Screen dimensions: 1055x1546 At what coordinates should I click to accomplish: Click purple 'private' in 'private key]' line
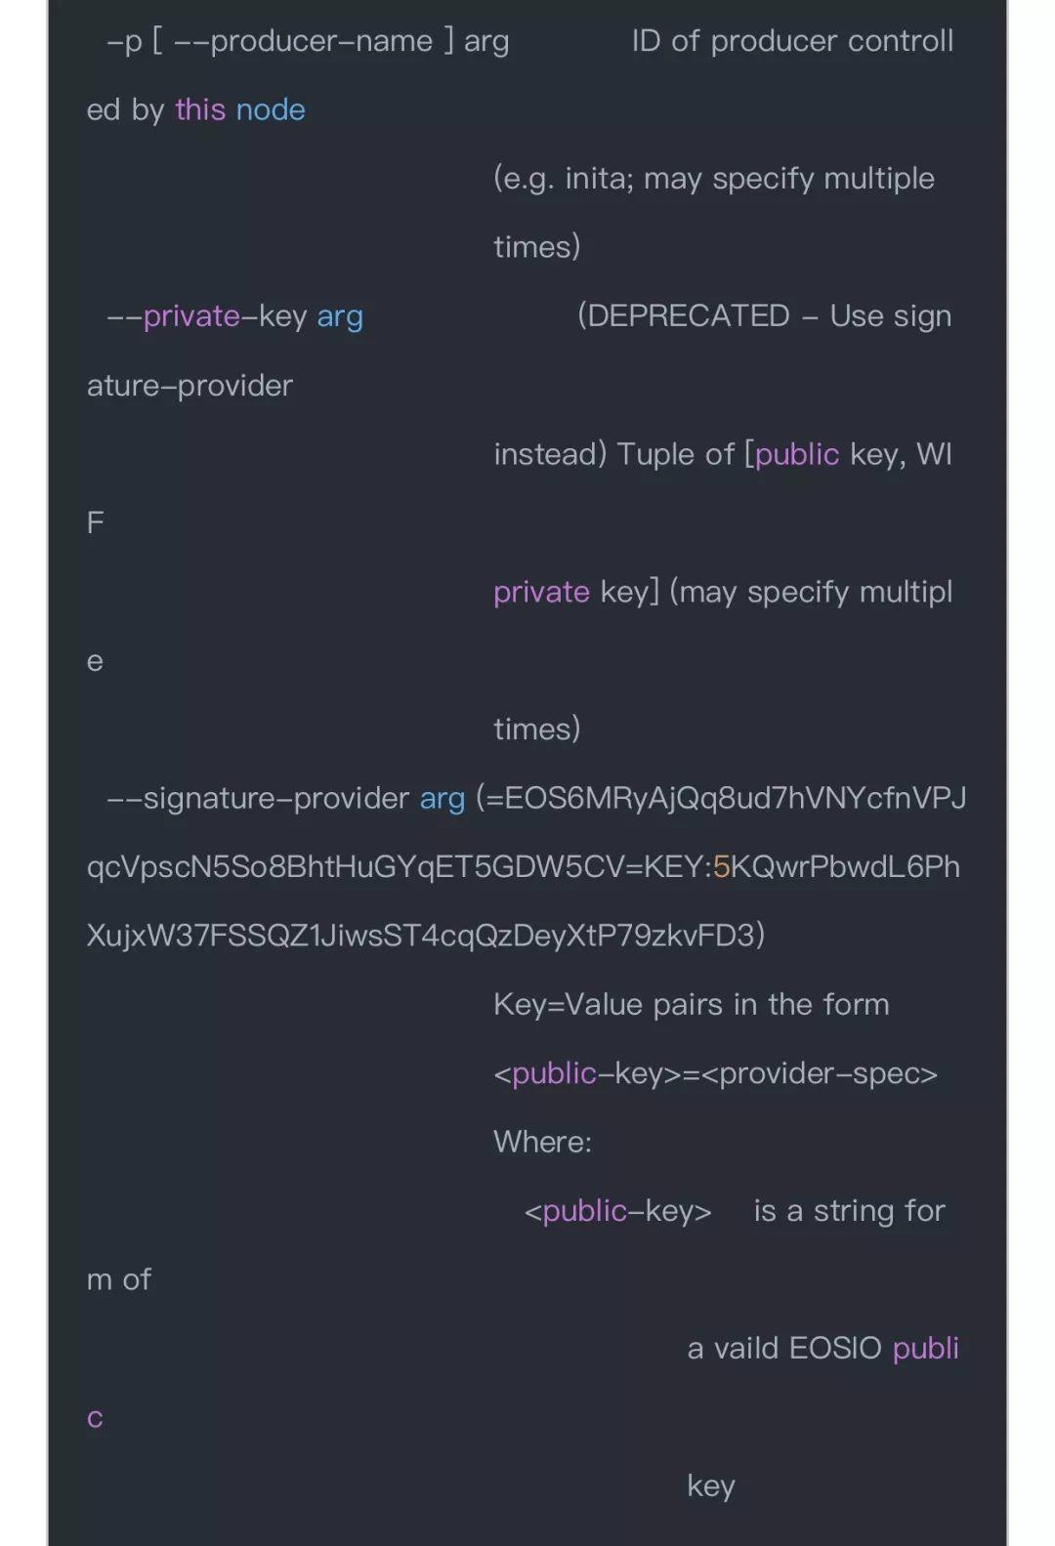(541, 592)
